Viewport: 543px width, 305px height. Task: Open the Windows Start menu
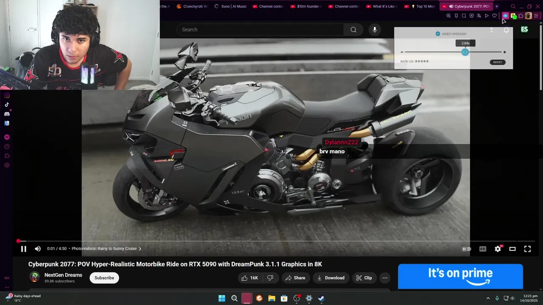[x=222, y=298]
